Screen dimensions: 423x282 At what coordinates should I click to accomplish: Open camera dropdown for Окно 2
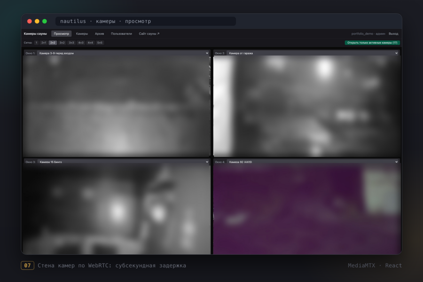coord(313,53)
